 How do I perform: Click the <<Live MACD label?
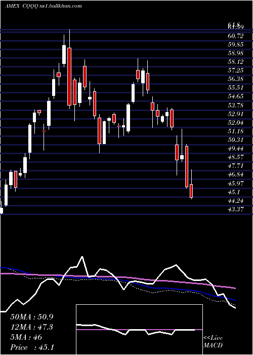213,342
